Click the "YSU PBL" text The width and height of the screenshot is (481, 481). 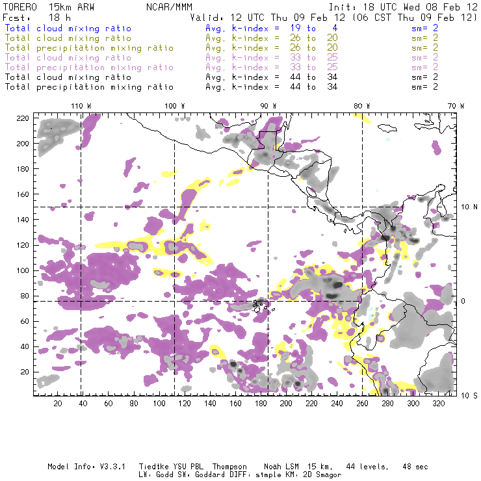point(188,467)
